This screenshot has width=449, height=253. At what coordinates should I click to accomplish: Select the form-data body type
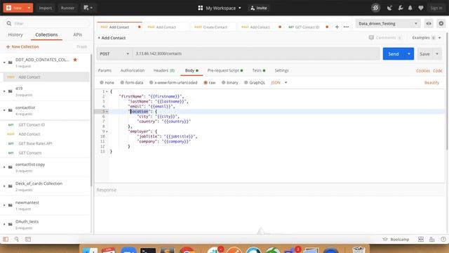click(122, 83)
